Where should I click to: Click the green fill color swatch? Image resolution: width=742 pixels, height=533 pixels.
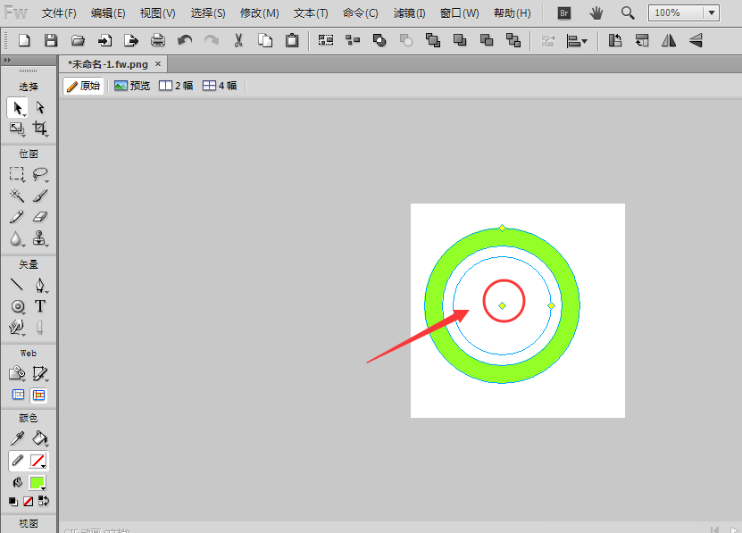[x=38, y=482]
